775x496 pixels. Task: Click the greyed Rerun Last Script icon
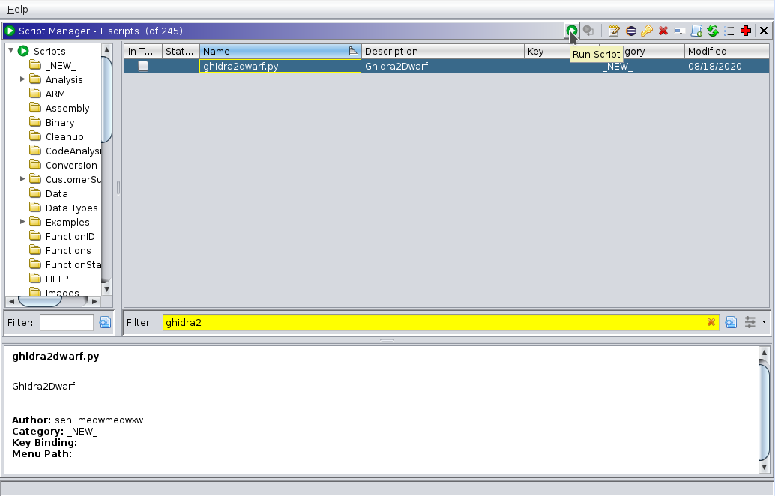tap(588, 31)
